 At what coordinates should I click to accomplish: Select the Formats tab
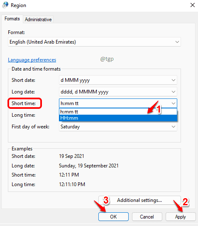(x=12, y=19)
